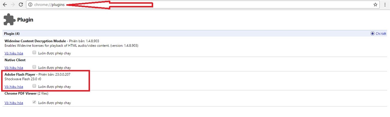Enable always allowed for Widevine module
390x117 pixels.
(x=34, y=53)
